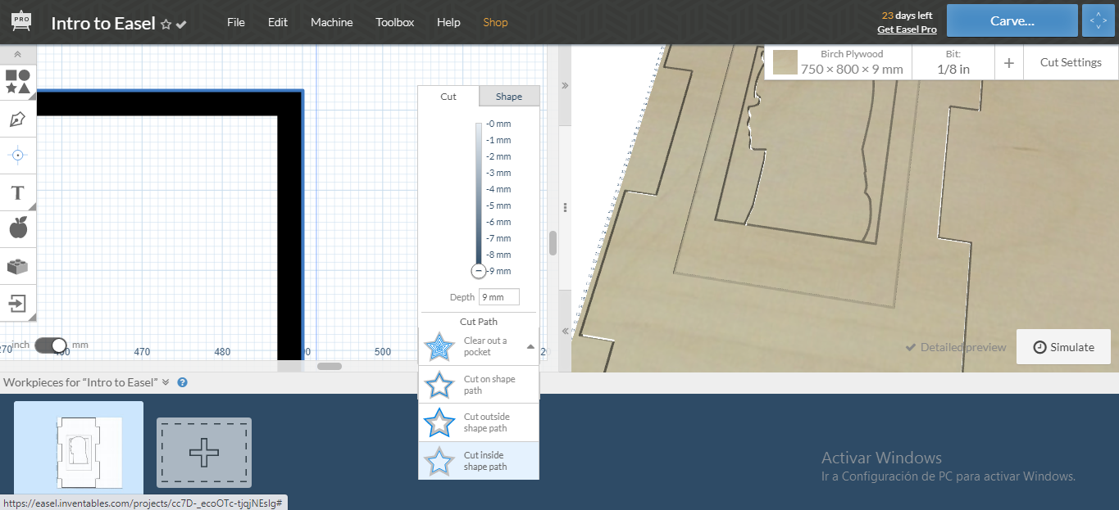The height and width of the screenshot is (510, 1119).
Task: Click the Cut outside shape path star icon
Action: (x=440, y=422)
